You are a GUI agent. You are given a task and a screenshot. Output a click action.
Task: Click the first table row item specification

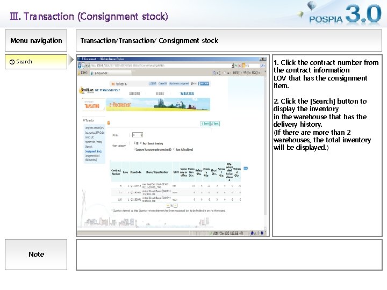point(155,186)
